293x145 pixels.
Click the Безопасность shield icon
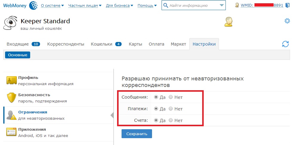(12, 97)
